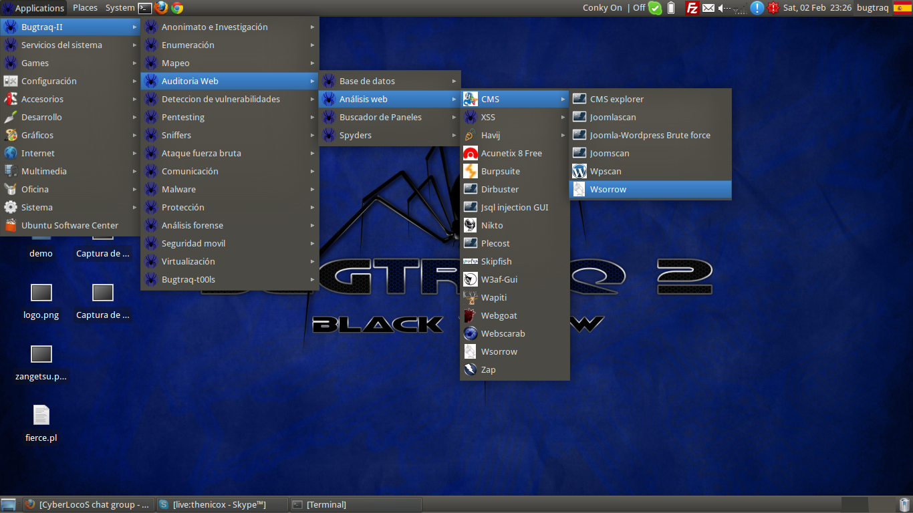Expand the Havij submenu
The height and width of the screenshot is (513, 913).
pyautogui.click(x=515, y=135)
